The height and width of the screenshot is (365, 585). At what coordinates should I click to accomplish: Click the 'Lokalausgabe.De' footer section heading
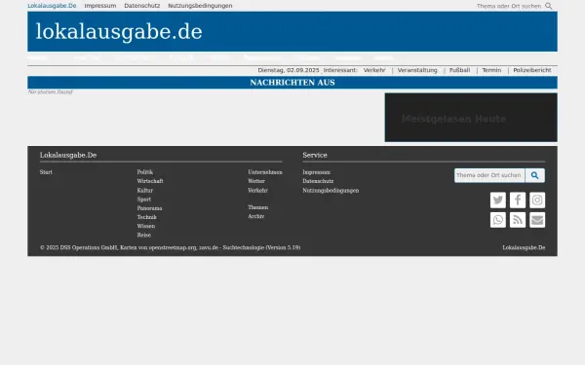point(68,155)
